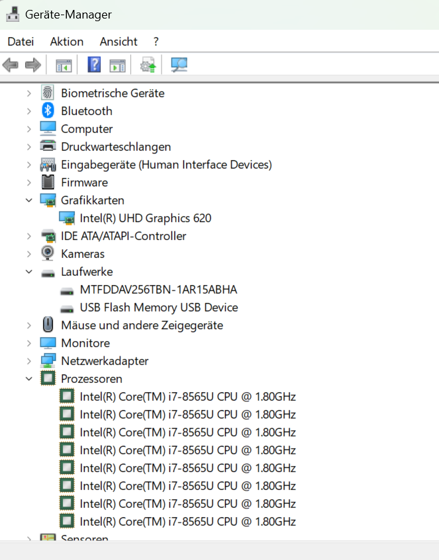
Task: Click the MTFDDAV256TBN drive icon
Action: 67,292
